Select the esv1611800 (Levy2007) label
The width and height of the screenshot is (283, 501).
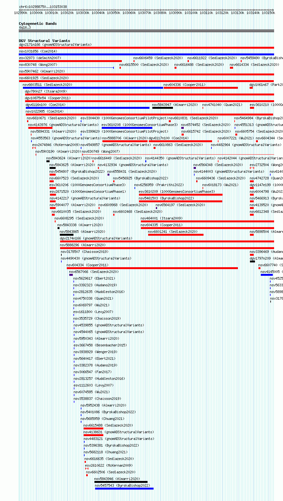pyautogui.click(x=93, y=312)
